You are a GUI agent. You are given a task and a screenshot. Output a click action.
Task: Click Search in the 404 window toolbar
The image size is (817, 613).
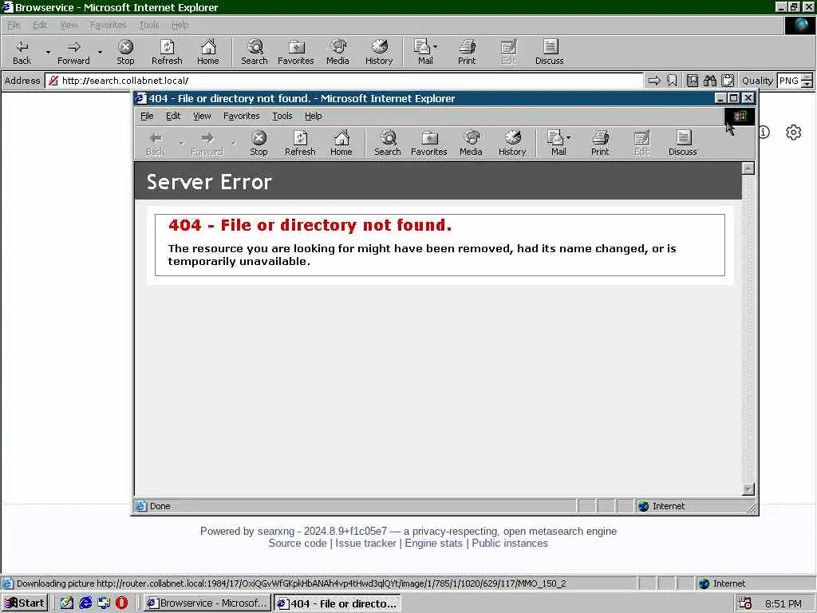click(x=388, y=144)
